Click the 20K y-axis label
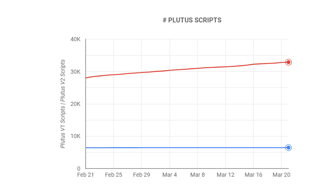335x193 pixels. [76, 104]
